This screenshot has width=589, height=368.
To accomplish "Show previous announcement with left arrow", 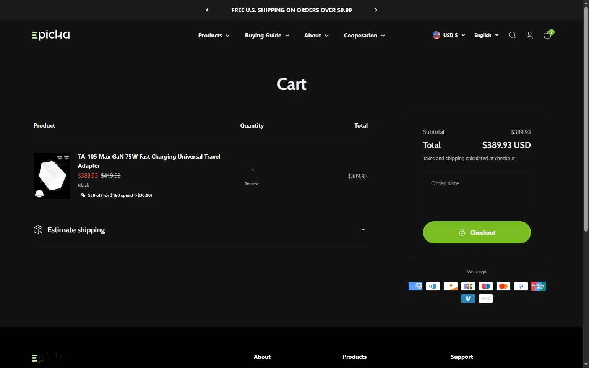I will [x=207, y=10].
